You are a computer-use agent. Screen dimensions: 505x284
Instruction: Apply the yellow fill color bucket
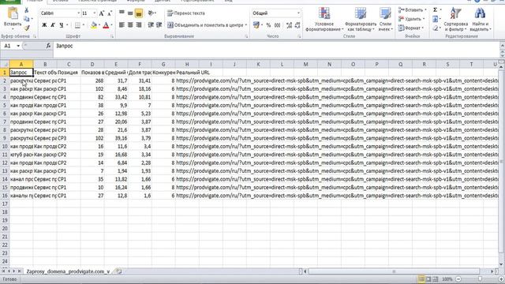point(93,25)
